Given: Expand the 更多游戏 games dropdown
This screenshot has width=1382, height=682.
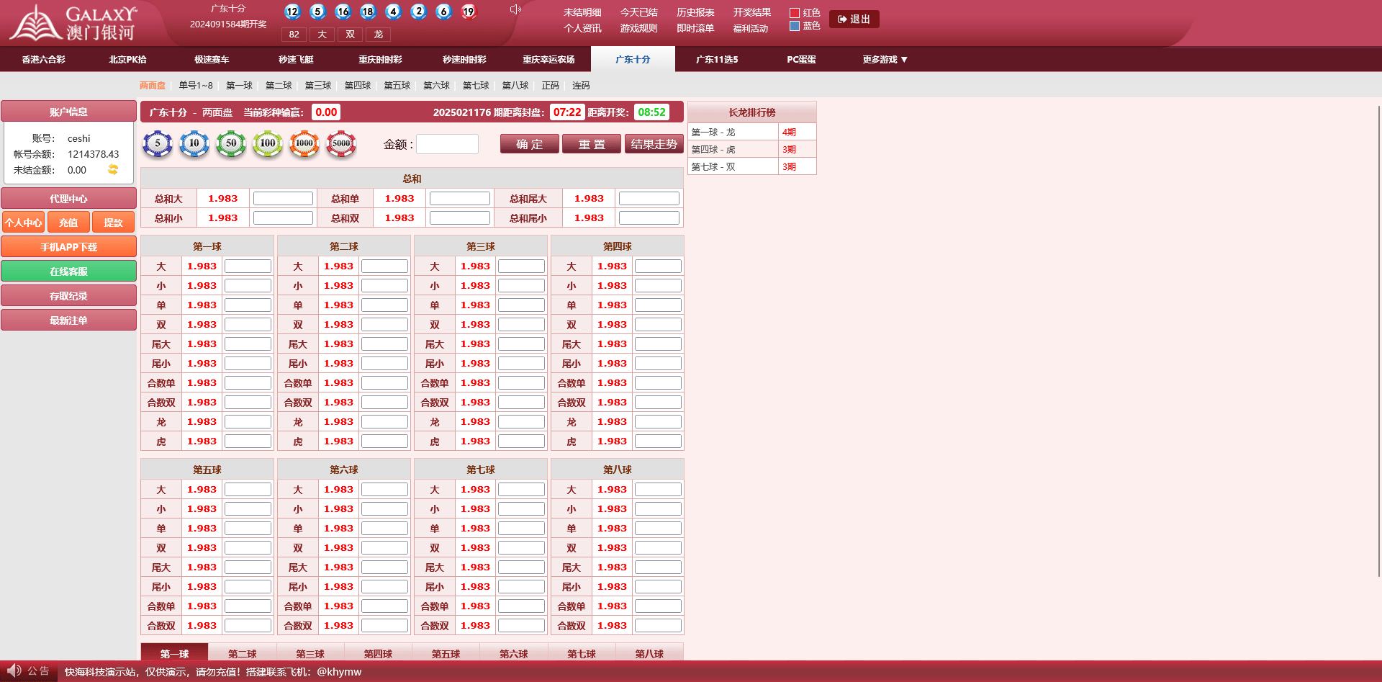Looking at the screenshot, I should 885,60.
